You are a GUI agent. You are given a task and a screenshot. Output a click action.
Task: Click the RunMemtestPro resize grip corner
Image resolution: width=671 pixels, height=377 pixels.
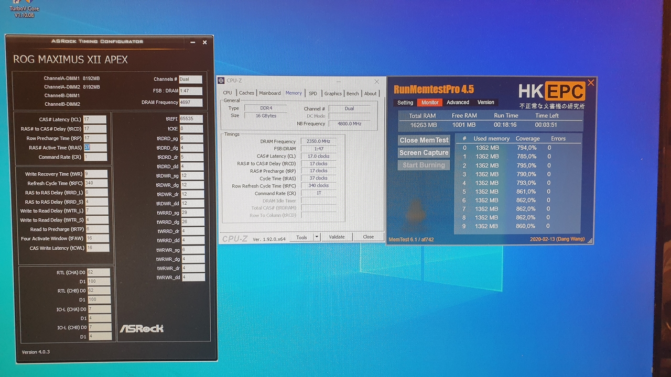pyautogui.click(x=590, y=241)
